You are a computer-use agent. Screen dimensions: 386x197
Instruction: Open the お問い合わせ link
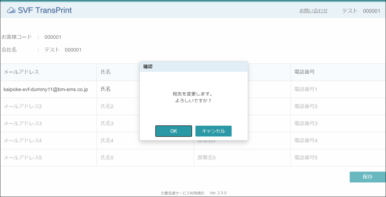point(313,11)
